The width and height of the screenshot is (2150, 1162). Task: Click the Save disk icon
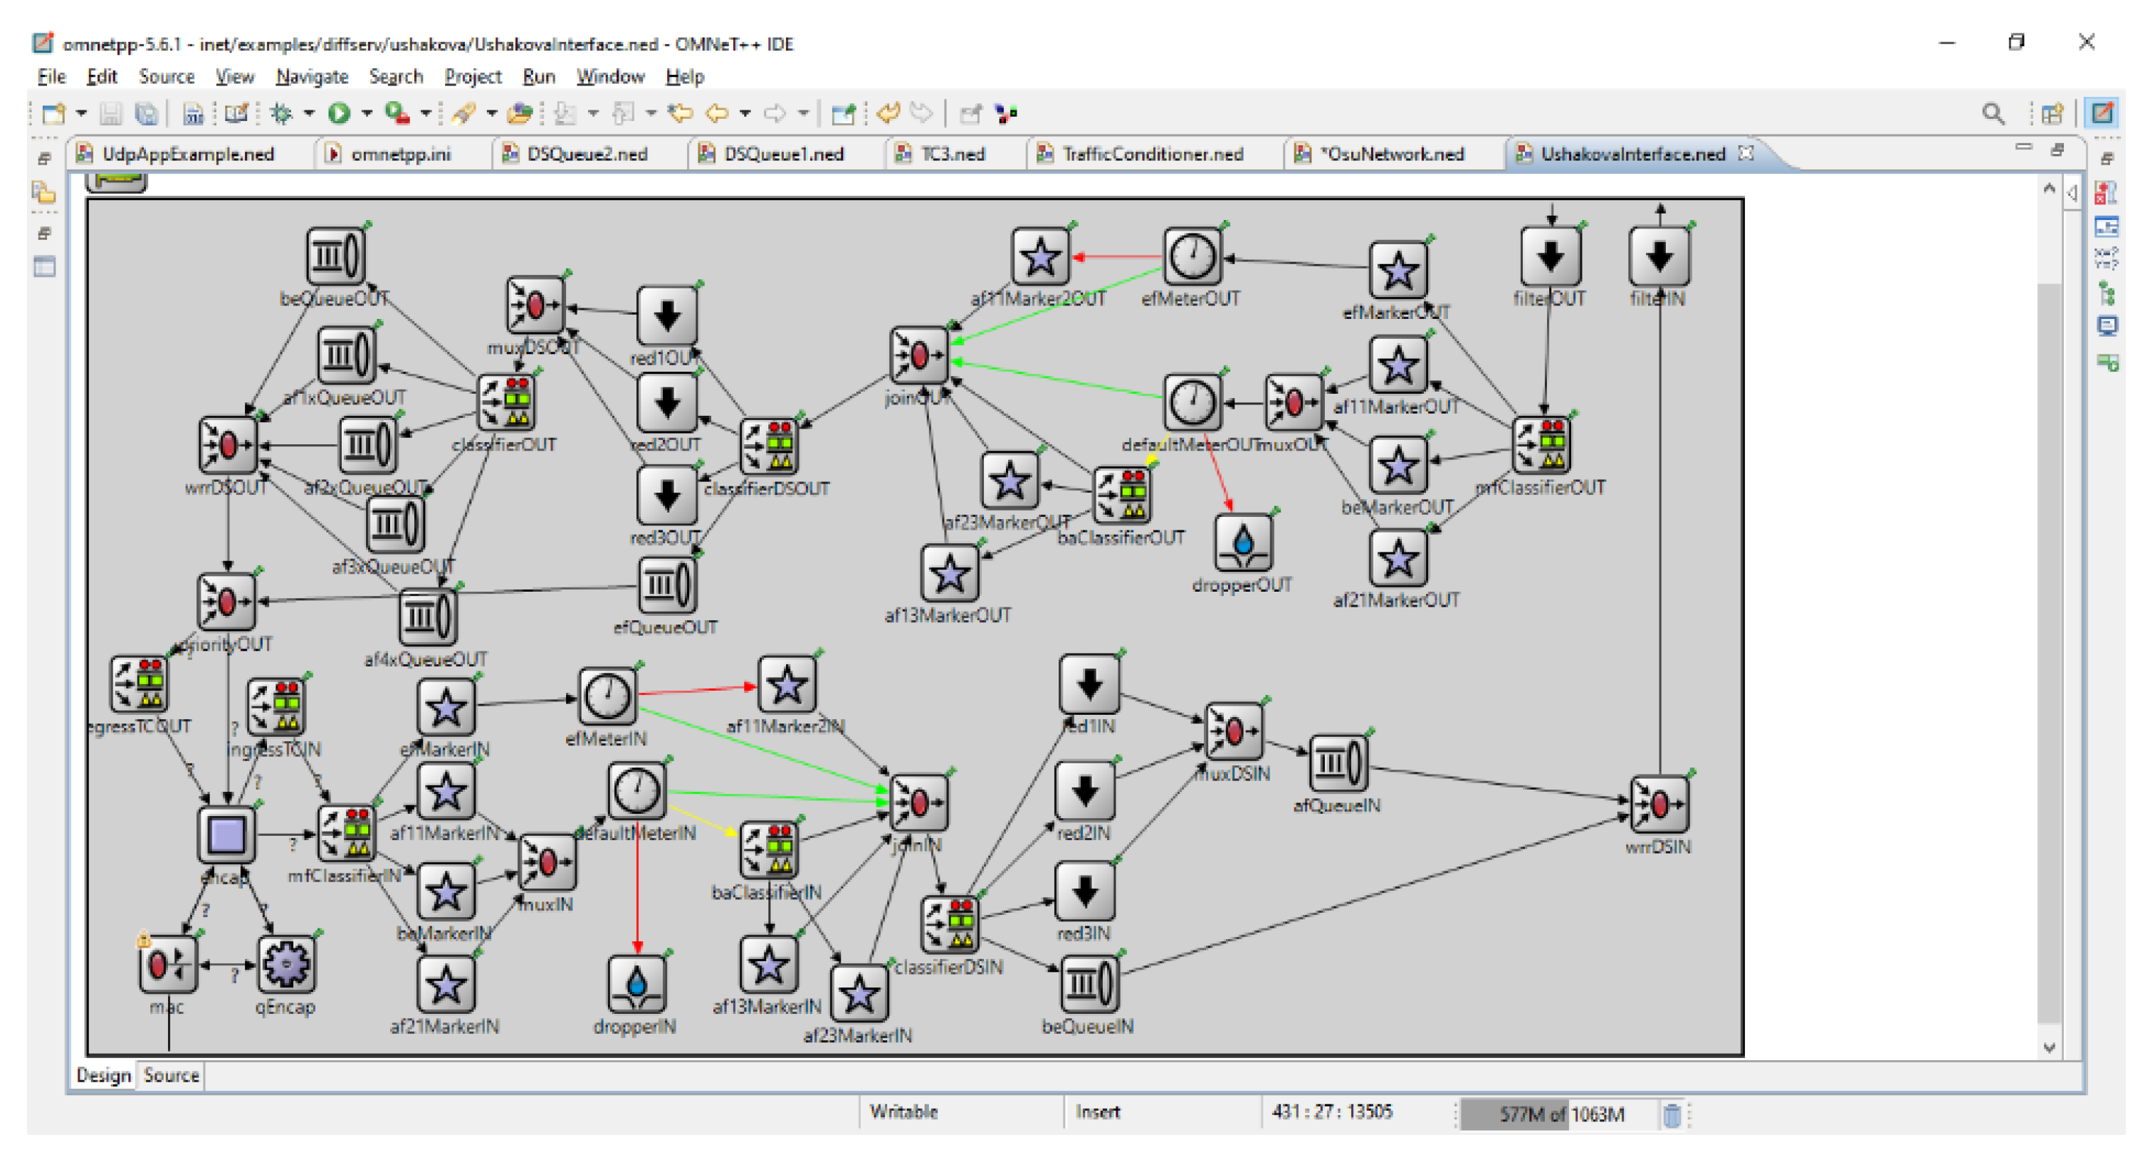click(111, 112)
